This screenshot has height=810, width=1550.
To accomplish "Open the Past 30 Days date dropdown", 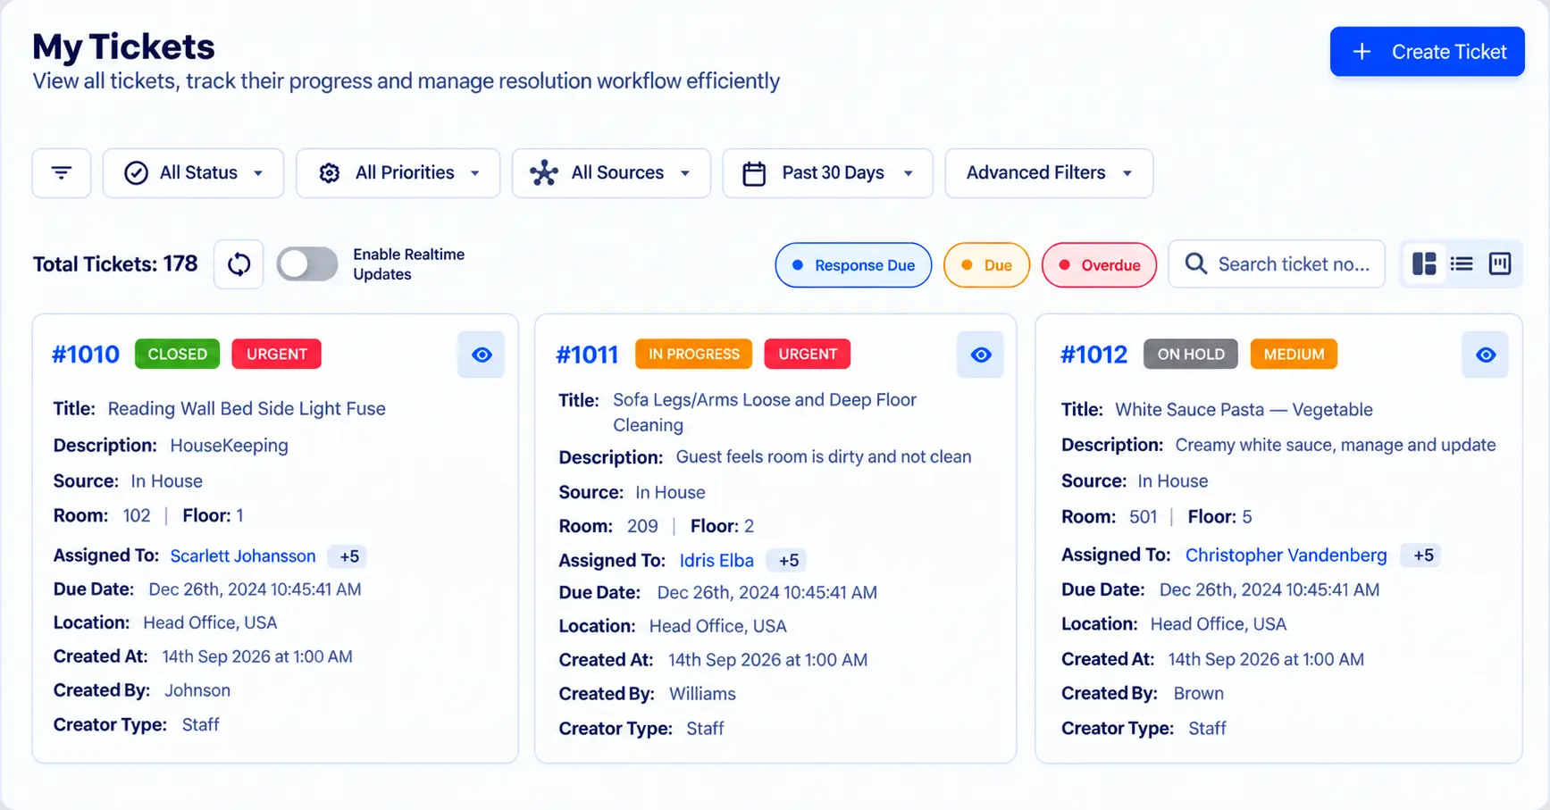I will tap(827, 172).
